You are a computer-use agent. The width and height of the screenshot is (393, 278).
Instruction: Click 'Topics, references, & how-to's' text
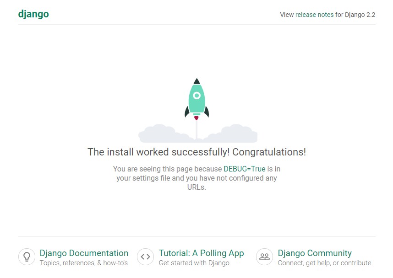click(x=84, y=263)
